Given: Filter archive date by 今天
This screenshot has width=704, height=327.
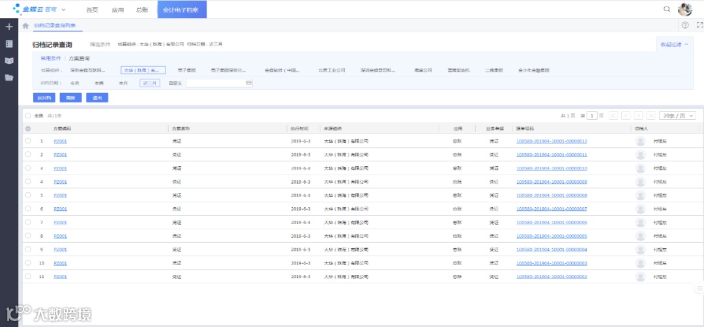Looking at the screenshot, I should click(x=74, y=83).
